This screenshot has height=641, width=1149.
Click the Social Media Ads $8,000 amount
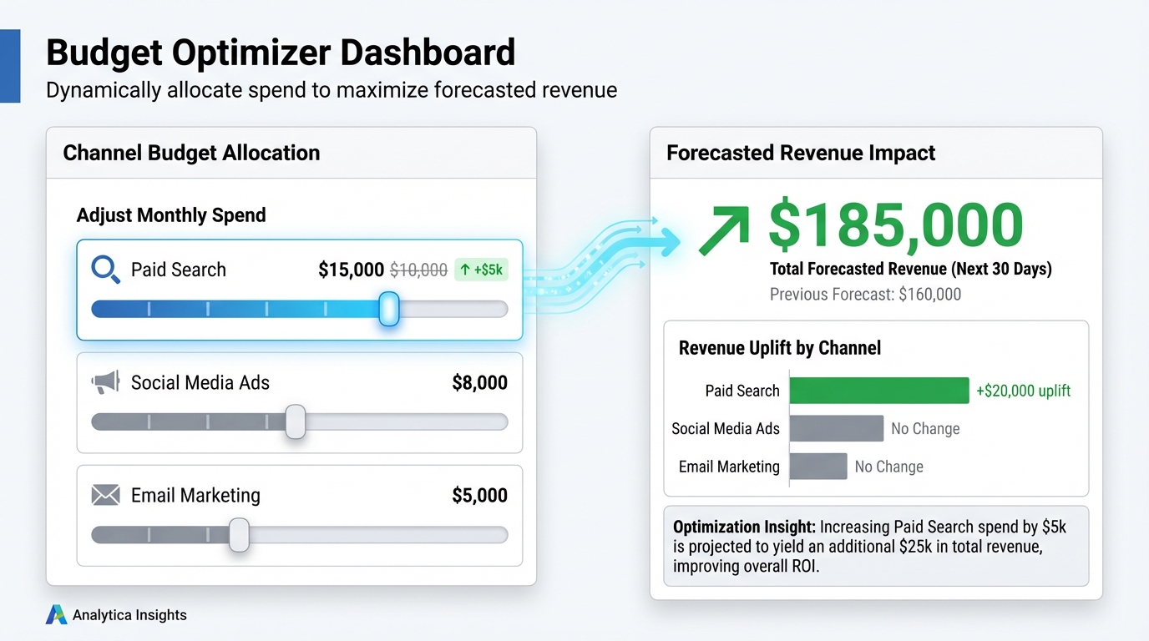pos(479,383)
